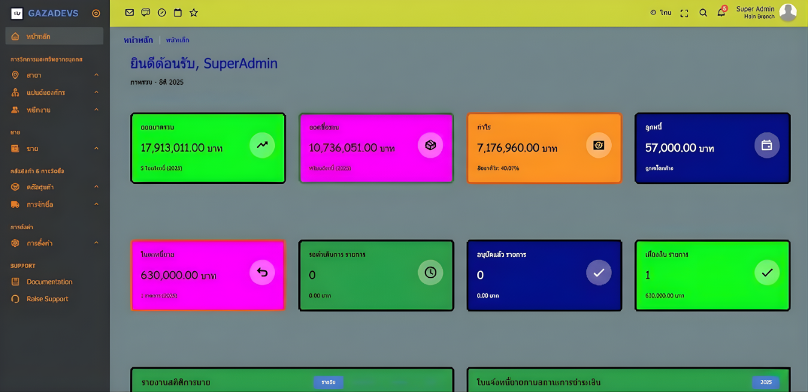Click the search magnifier icon

point(703,13)
